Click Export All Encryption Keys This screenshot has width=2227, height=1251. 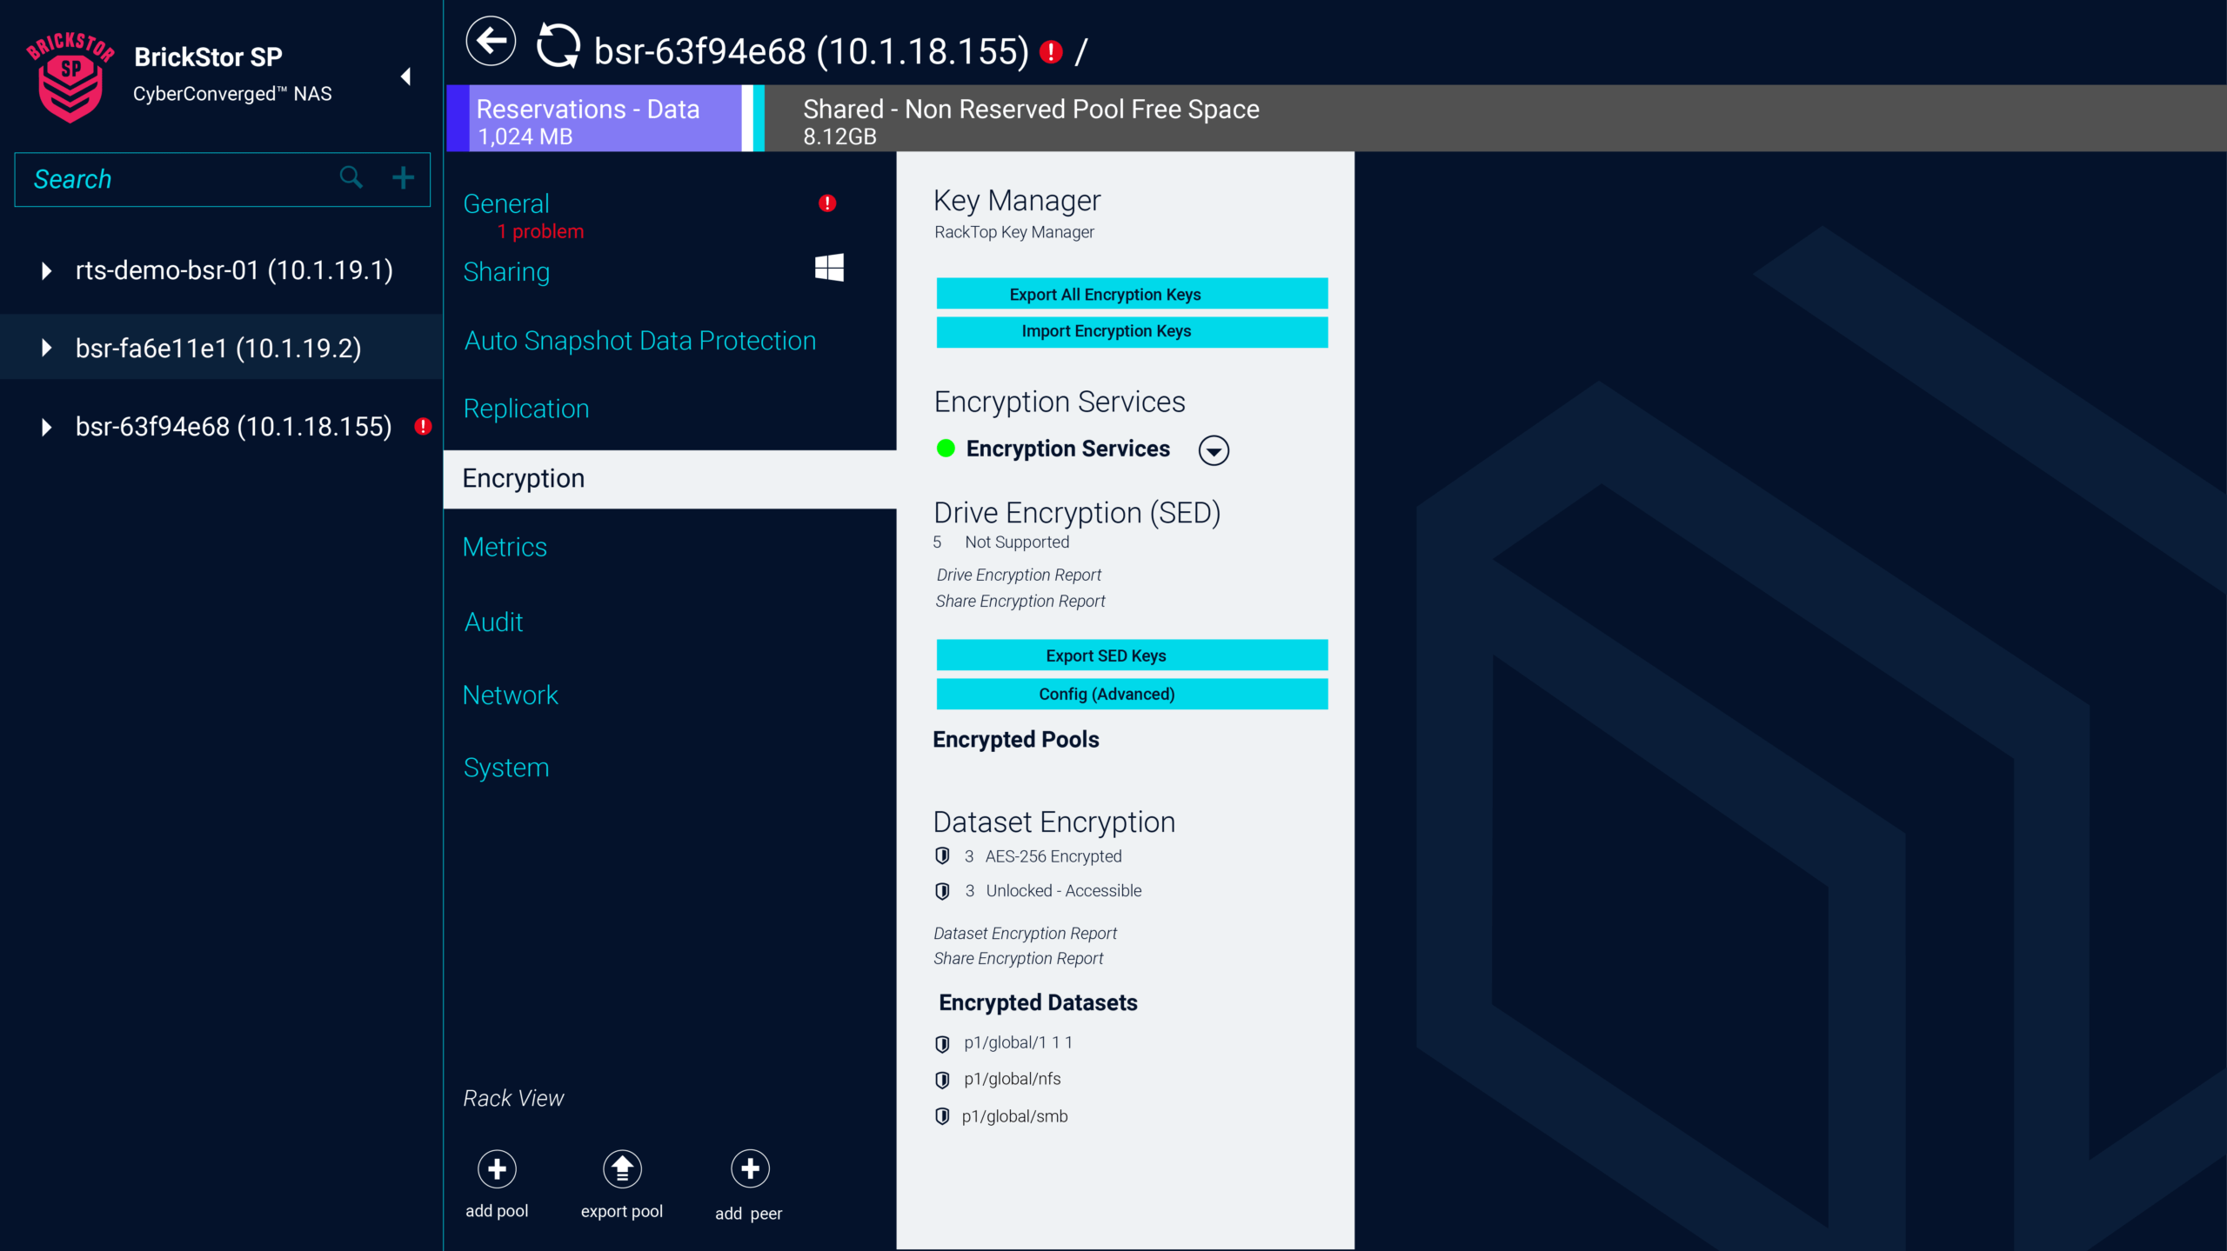(x=1131, y=294)
